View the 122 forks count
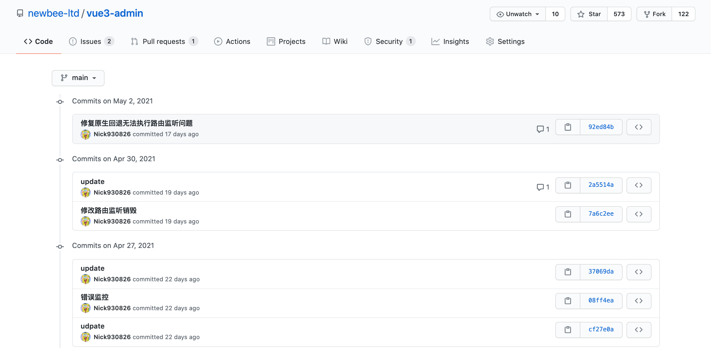This screenshot has height=348, width=711. point(683,14)
